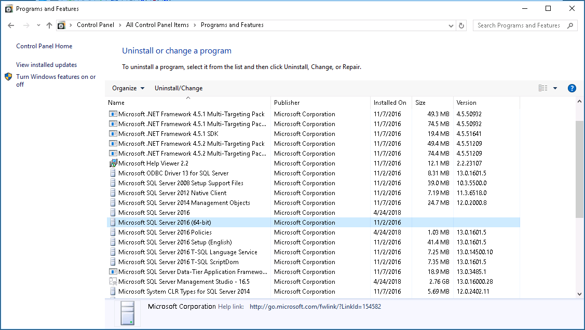
Task: Sort by the Name column header
Action: [x=188, y=103]
